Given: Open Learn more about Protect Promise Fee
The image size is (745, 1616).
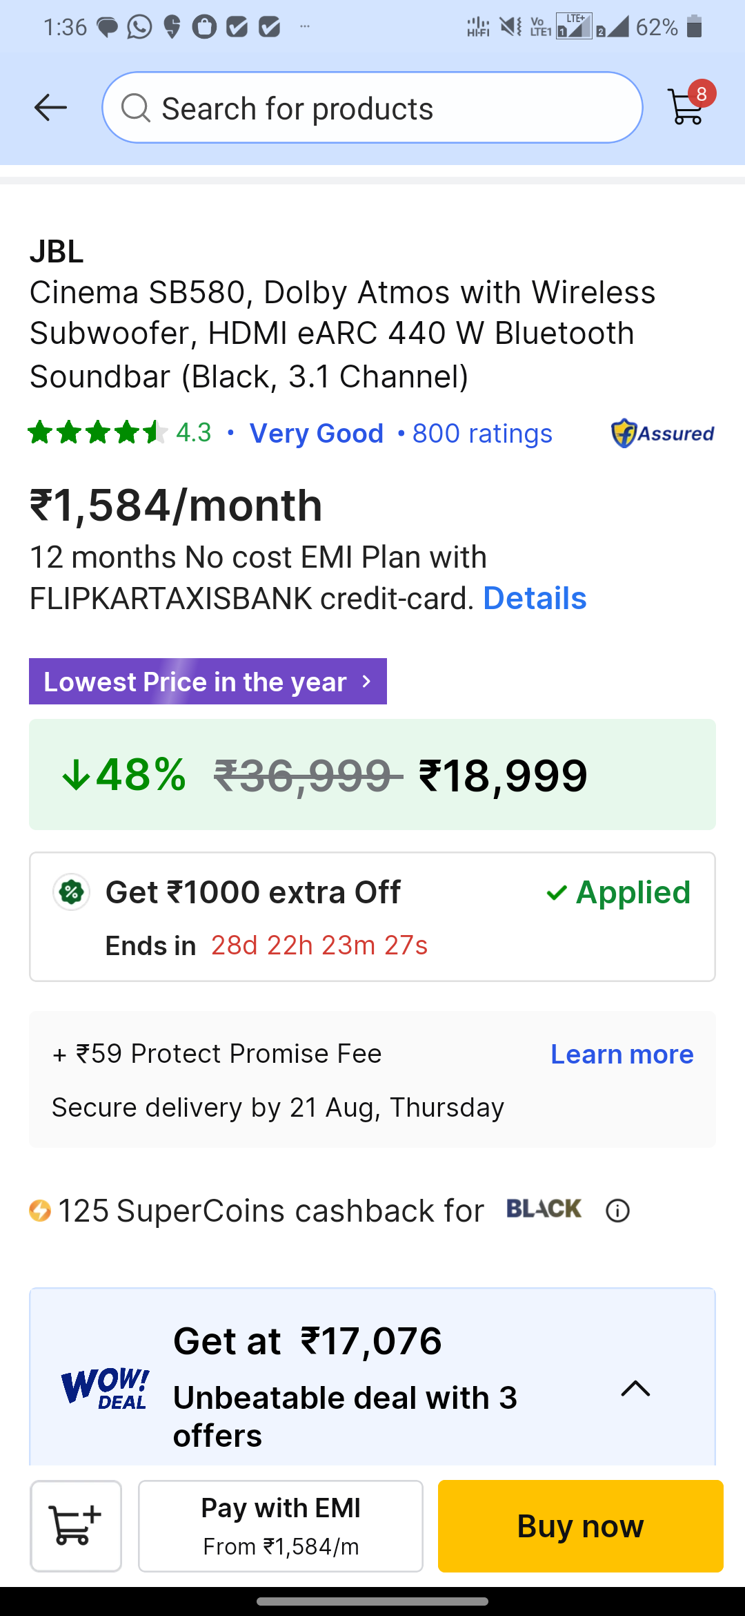Looking at the screenshot, I should pyautogui.click(x=622, y=1054).
